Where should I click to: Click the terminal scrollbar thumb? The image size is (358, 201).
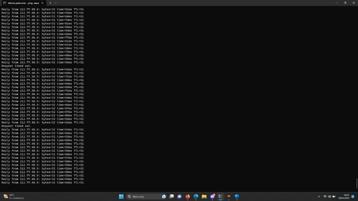tap(357, 183)
